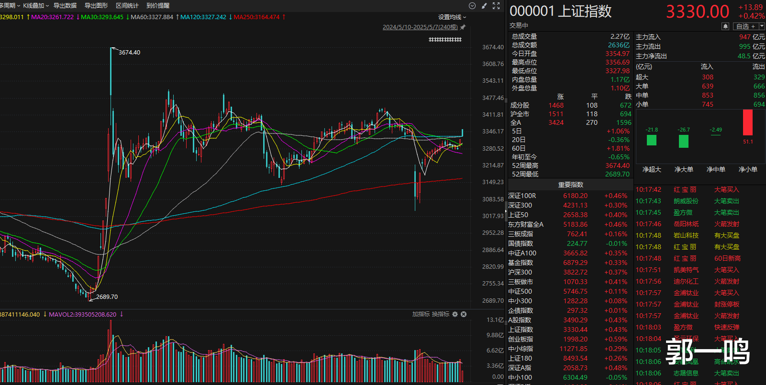Click 导出数据 export data menu
Viewport: 766px width, 385px height.
click(65, 6)
